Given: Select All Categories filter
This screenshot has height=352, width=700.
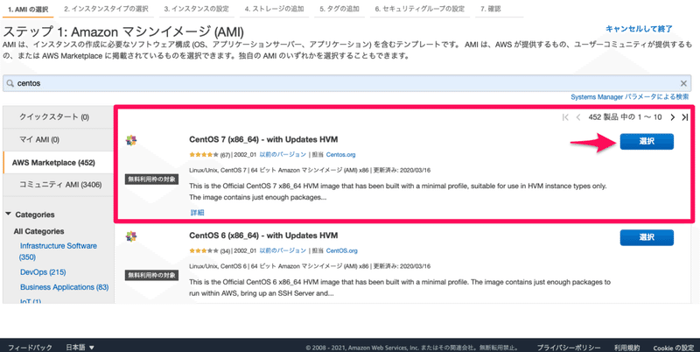Looking at the screenshot, I should pos(38,231).
